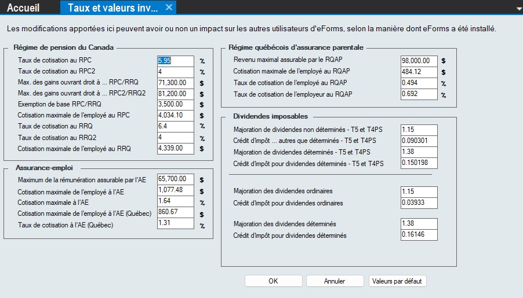Edit Taux de cotisation à l'AE (Québec) field
Screen dimensions: 523x298
pos(176,223)
